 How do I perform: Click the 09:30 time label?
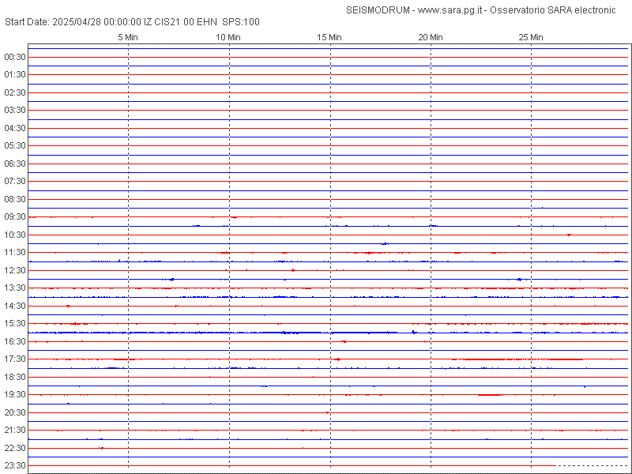pyautogui.click(x=15, y=216)
